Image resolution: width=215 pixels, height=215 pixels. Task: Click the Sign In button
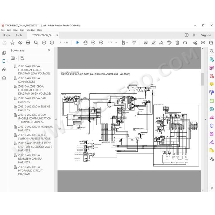206,35
